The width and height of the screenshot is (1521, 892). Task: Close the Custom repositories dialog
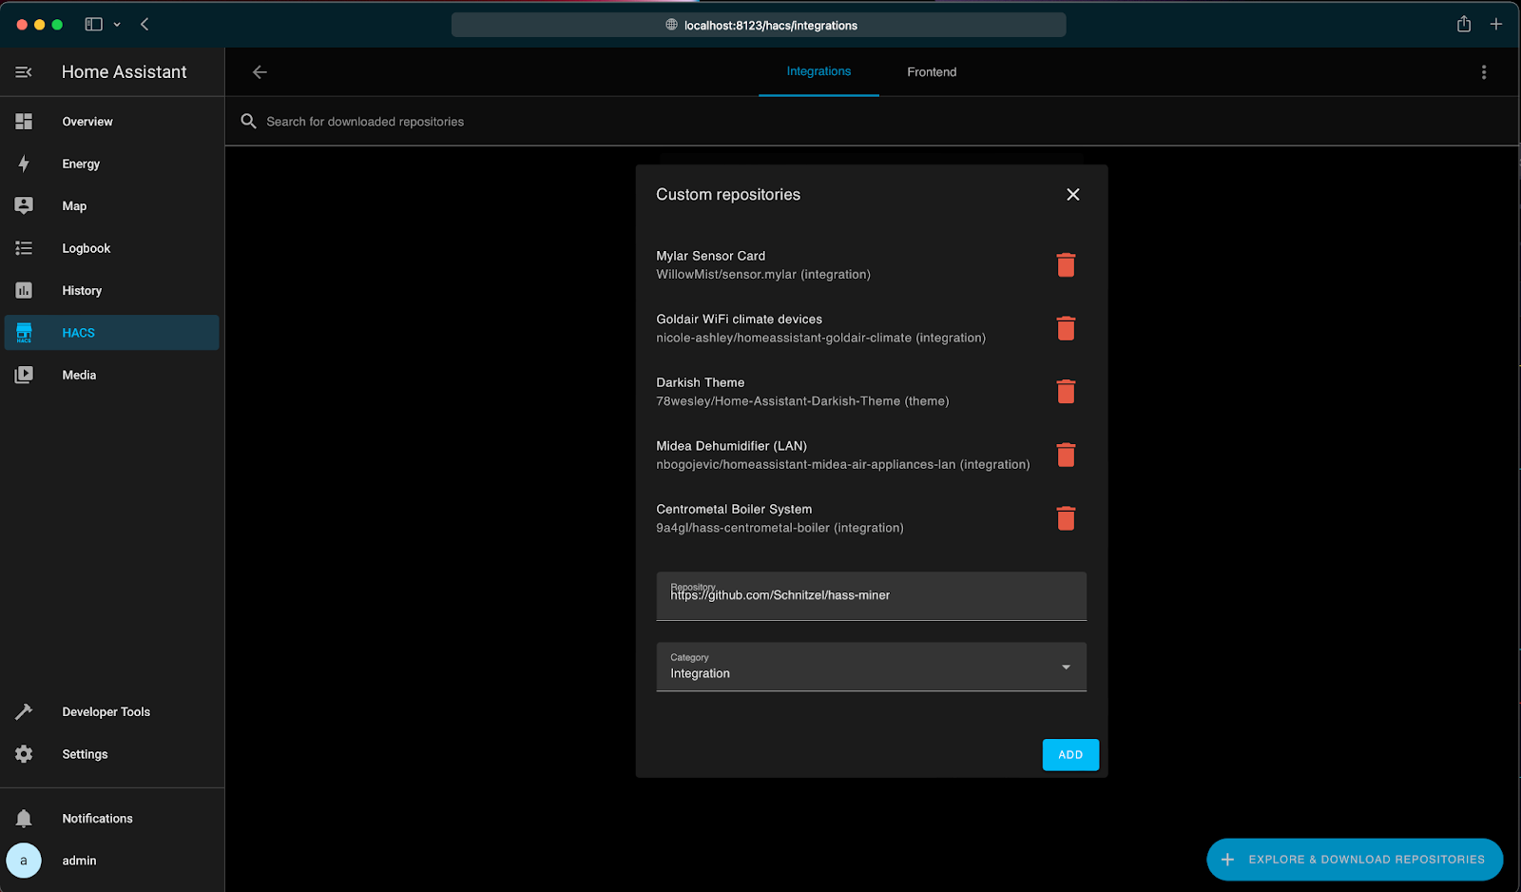point(1072,194)
